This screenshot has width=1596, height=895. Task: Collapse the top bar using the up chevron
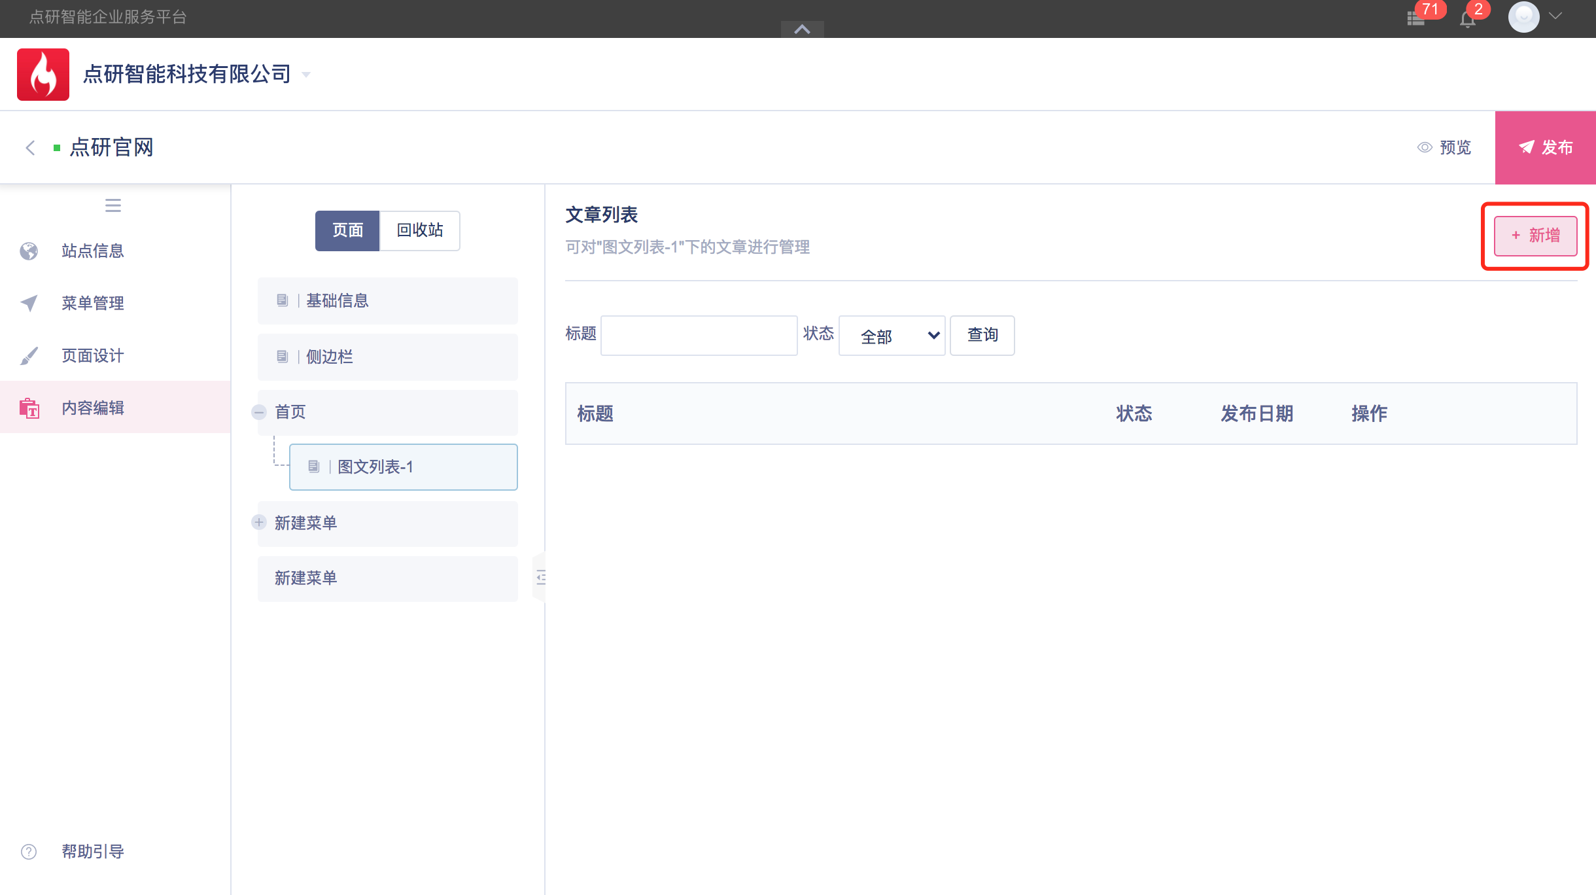point(803,29)
